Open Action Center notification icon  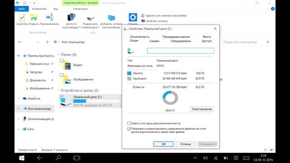click(x=236, y=158)
